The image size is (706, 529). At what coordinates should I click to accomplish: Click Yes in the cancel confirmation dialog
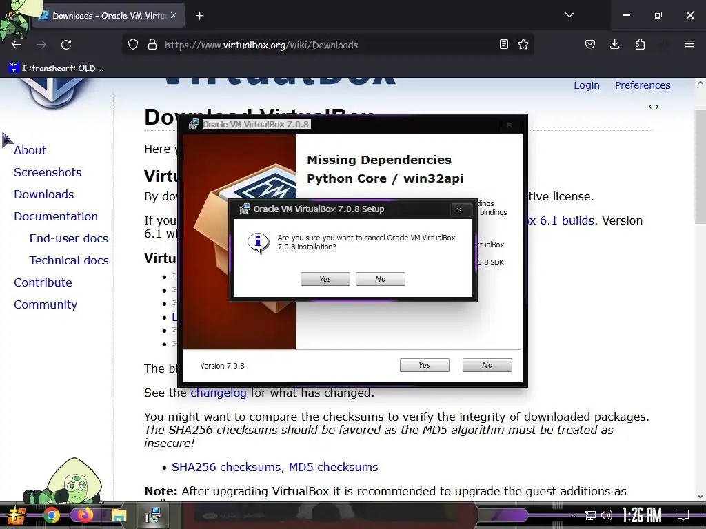coord(325,279)
